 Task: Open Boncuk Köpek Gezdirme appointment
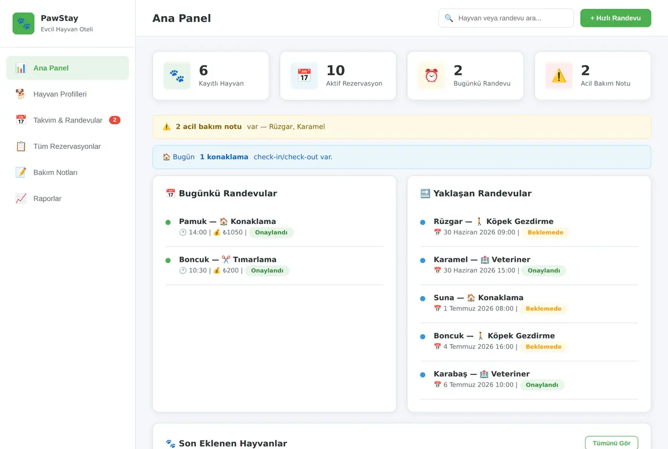pyautogui.click(x=529, y=341)
